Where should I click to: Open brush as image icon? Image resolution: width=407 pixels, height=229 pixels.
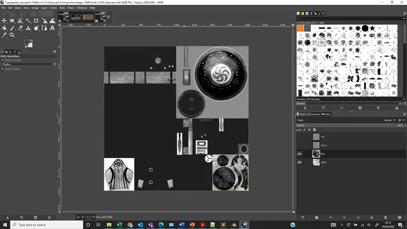click(397, 108)
